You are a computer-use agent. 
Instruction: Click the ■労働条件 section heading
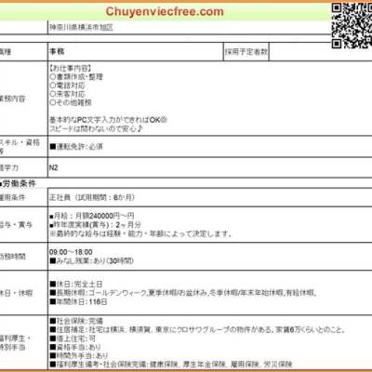[19, 183]
